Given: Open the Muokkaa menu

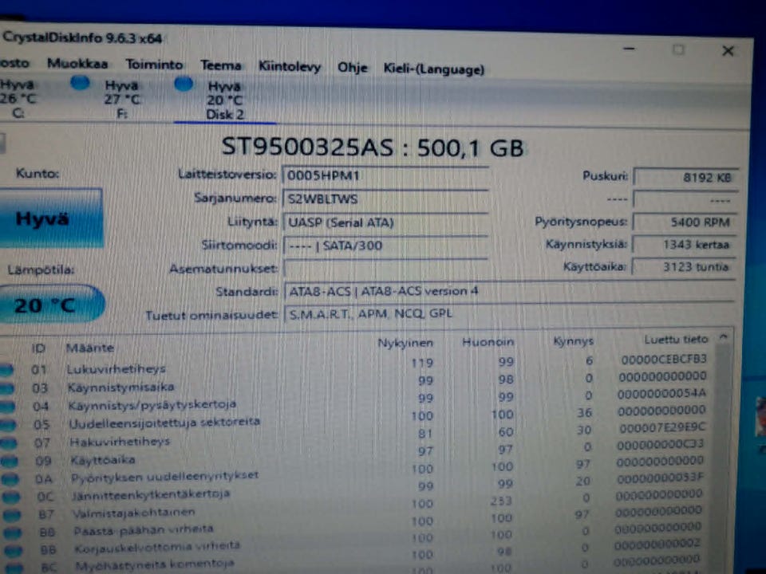Looking at the screenshot, I should (77, 64).
